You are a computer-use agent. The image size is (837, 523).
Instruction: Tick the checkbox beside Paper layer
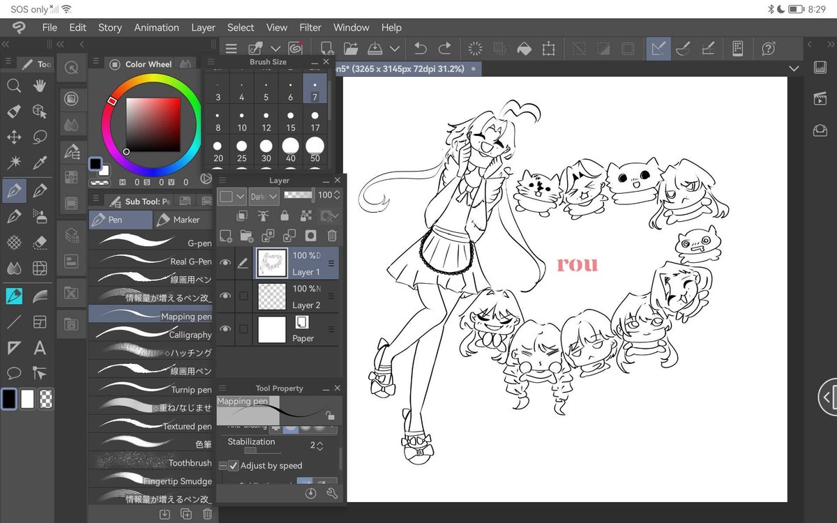tap(243, 329)
